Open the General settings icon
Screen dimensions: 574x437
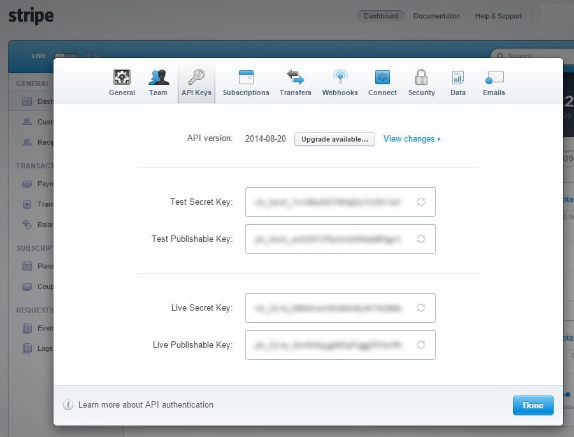tap(122, 77)
